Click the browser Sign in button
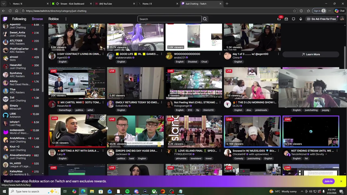347x195 pixels. [x=319, y=11]
